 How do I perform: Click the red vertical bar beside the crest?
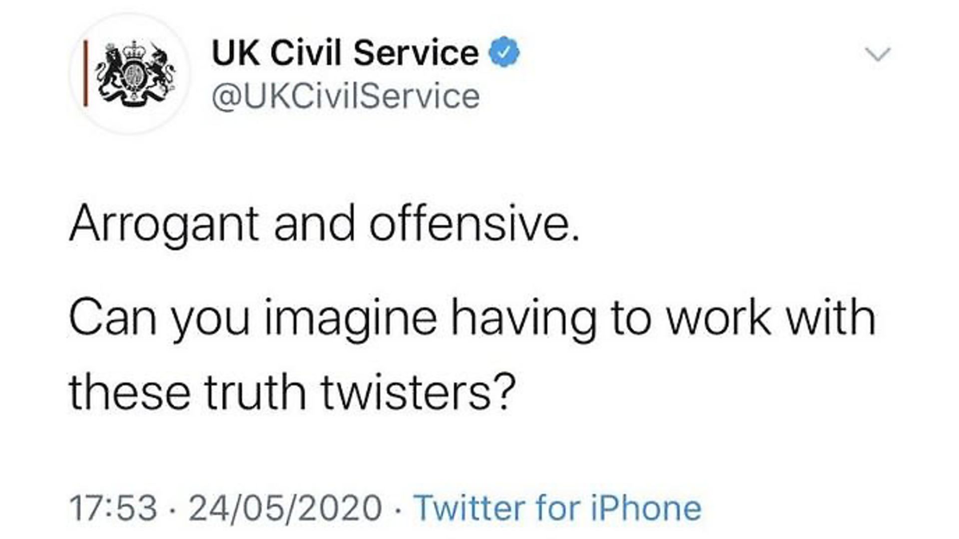(85, 74)
